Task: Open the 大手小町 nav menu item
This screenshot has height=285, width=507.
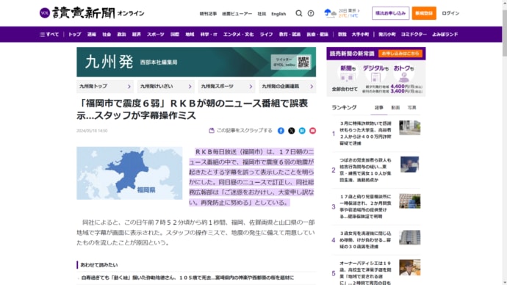Action: point(360,35)
